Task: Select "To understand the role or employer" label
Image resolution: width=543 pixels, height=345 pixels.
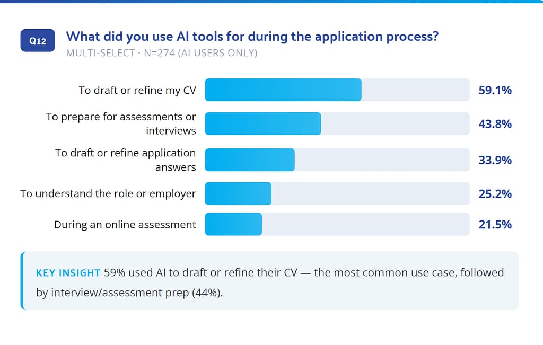Action: (108, 193)
